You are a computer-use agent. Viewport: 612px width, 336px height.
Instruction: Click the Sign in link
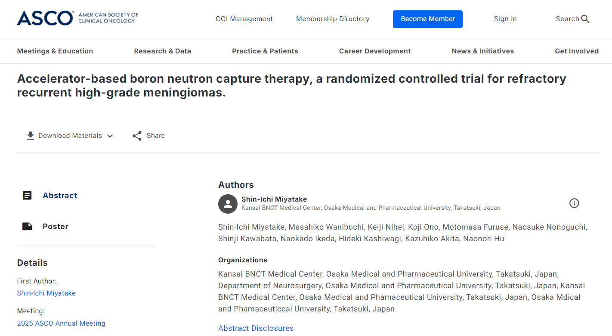click(x=505, y=19)
